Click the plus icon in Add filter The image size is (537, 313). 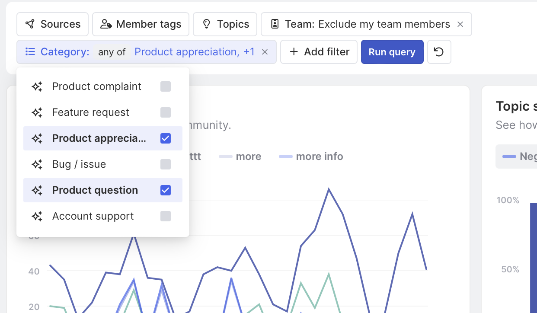(x=294, y=52)
